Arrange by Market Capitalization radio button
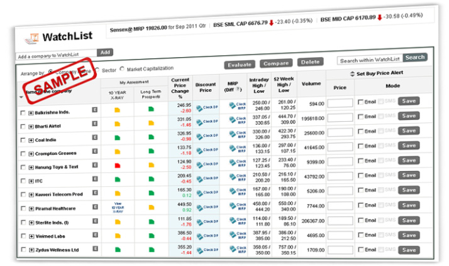The height and width of the screenshot is (266, 449). (122, 69)
